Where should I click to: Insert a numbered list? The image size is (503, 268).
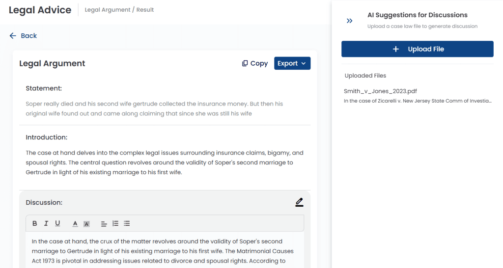click(x=115, y=223)
